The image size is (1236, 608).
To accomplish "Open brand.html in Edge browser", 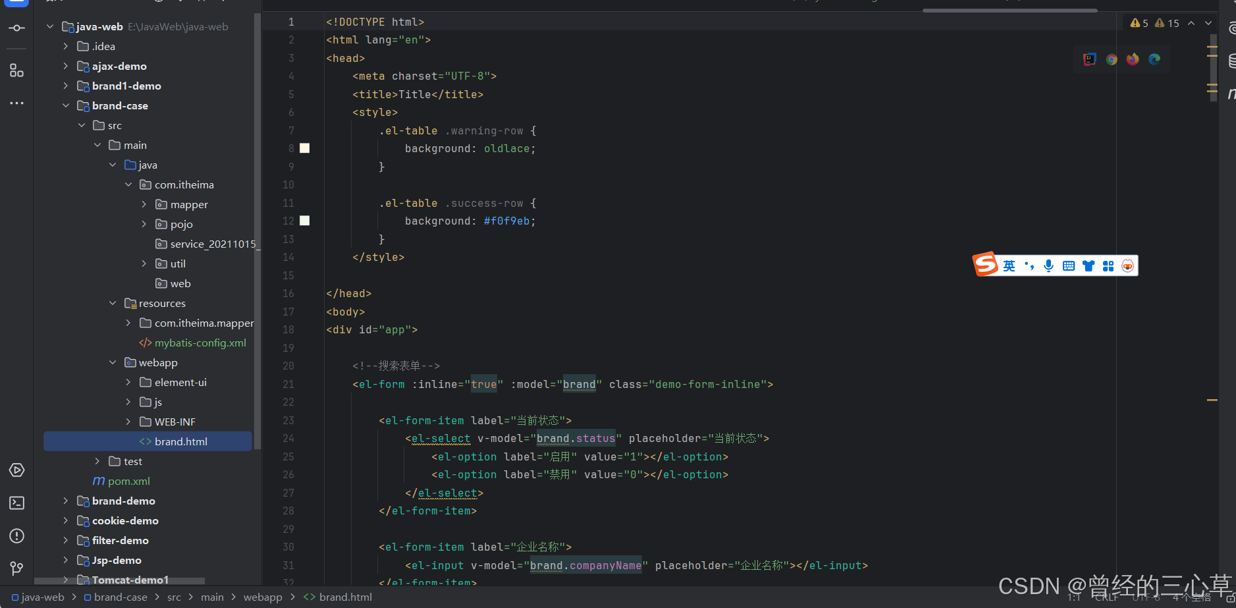I will click(x=1154, y=59).
